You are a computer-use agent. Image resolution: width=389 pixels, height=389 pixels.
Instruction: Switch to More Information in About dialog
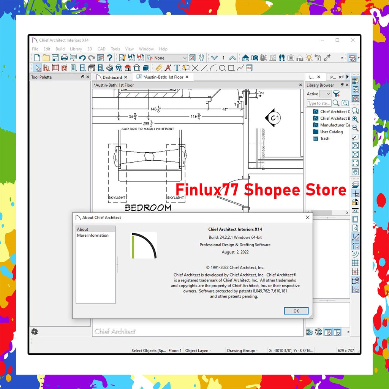[x=93, y=236]
